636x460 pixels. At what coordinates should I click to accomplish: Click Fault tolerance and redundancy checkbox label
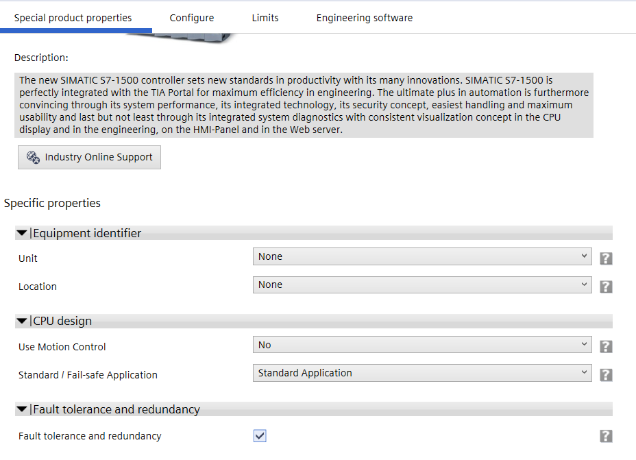click(90, 436)
